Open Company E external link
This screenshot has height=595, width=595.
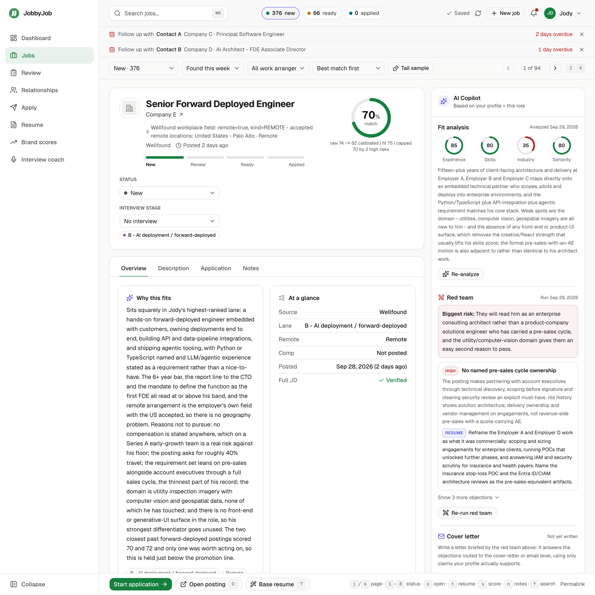point(181,115)
